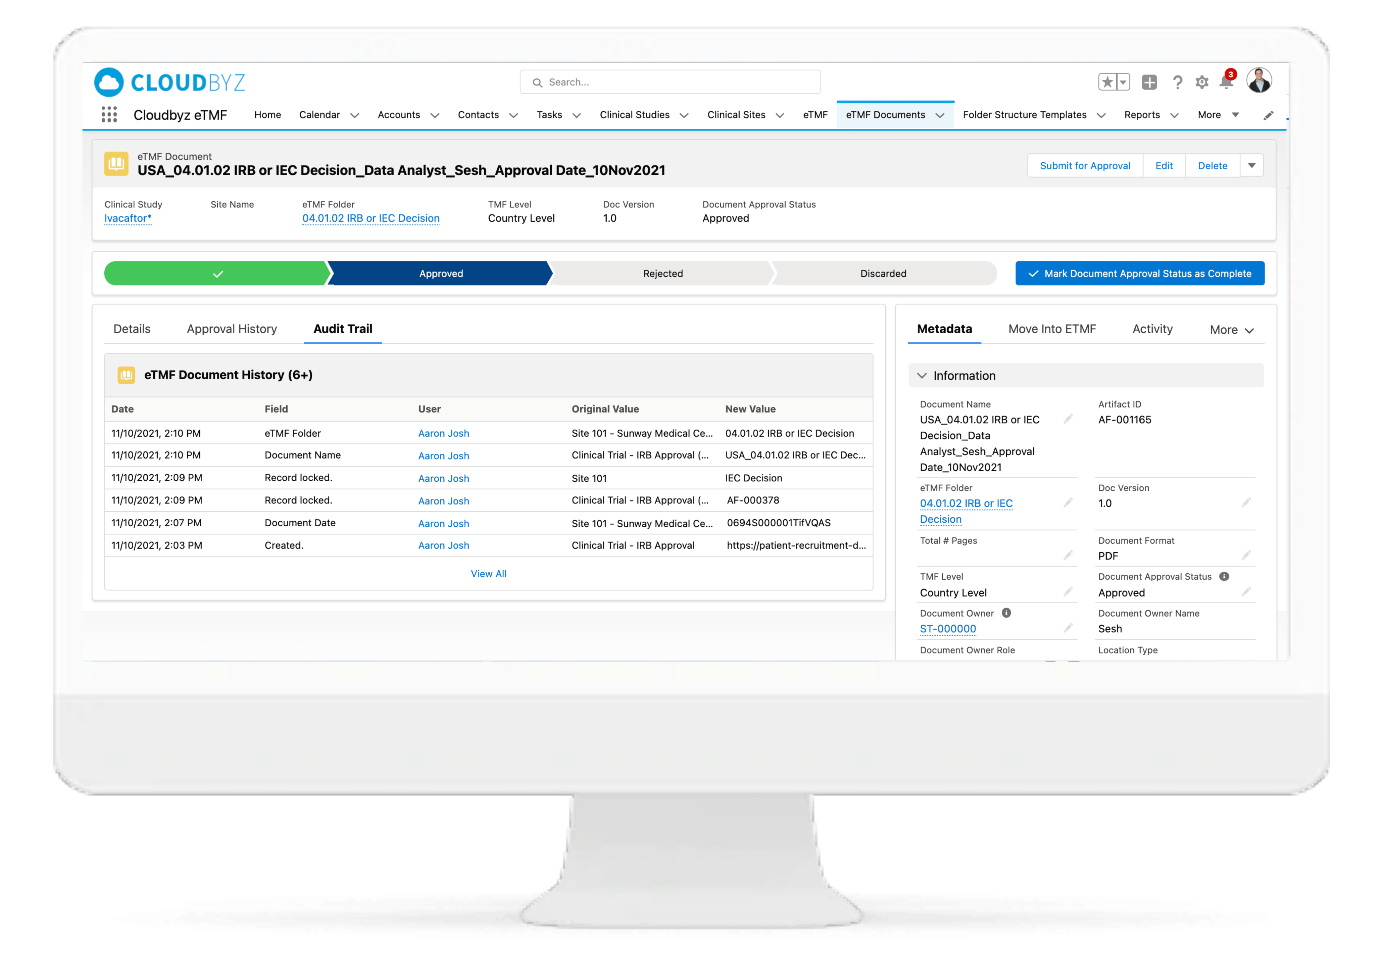Click the Help question mark icon
Viewport: 1383px width, 958px height.
pos(1177,82)
